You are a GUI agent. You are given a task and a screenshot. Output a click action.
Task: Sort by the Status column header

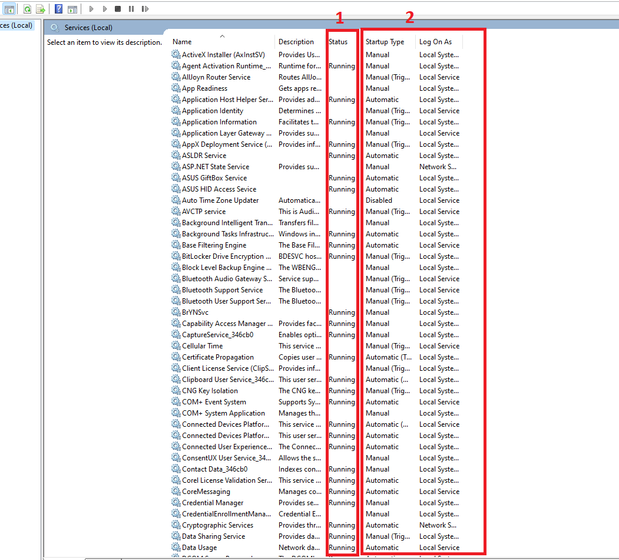point(338,41)
